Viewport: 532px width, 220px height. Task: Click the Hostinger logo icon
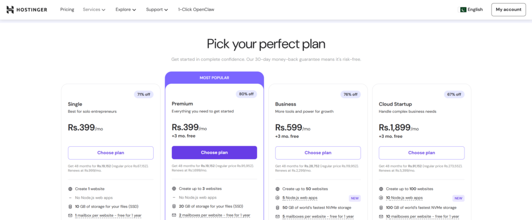[10, 9]
